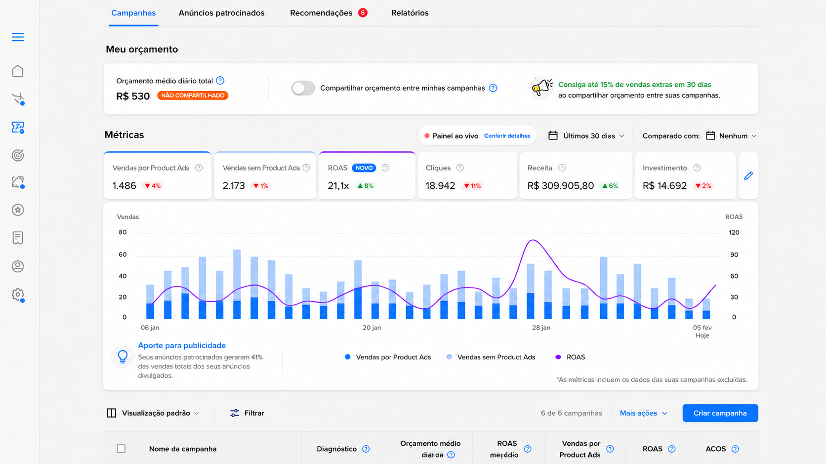Open the Últimos 30 dias date dropdown
This screenshot has width=826, height=464.
point(586,136)
